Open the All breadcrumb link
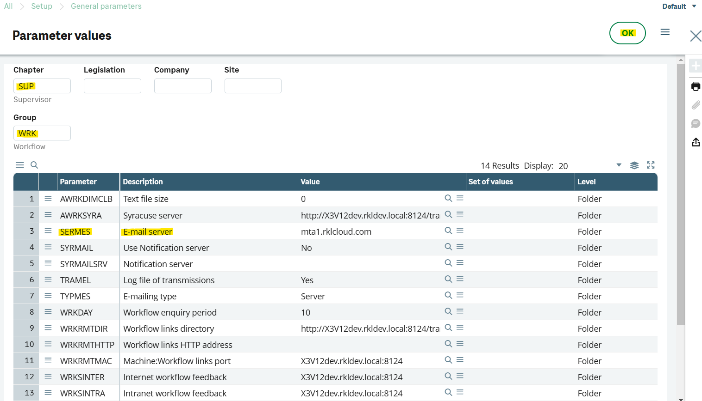Screen dimensions: 702x401 click(x=8, y=6)
